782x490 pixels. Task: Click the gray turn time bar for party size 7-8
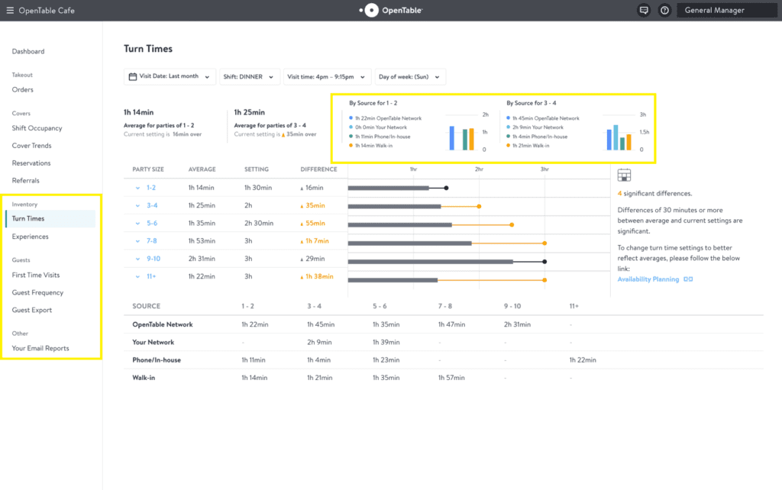point(409,243)
